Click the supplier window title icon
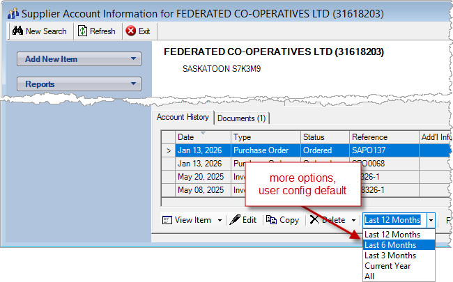453x282 pixels. [x=13, y=13]
